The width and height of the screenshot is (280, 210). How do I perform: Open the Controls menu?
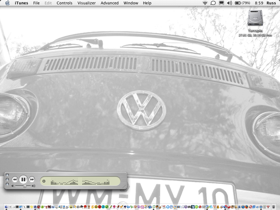(65, 3)
